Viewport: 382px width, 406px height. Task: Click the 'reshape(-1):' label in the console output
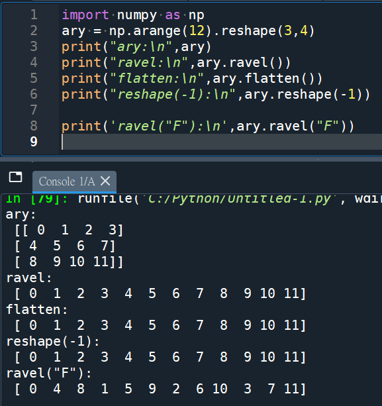coord(53,341)
